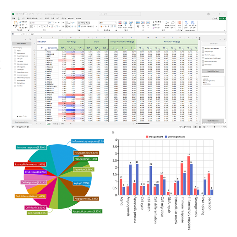Expand the Gene Search section

[x=203, y=65]
